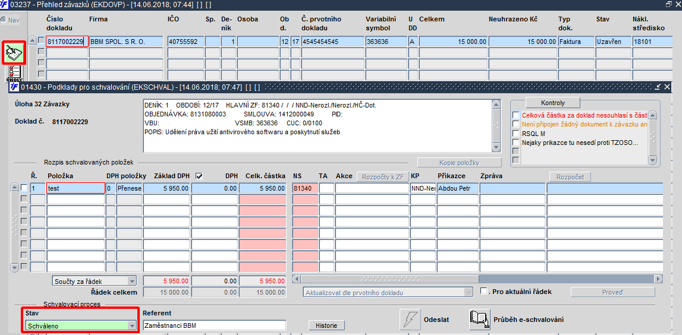Image resolution: width=682 pixels, height=335 pixels.
Task: Open the ÚKOLY tasks checklist icon
Action: pyautogui.click(x=15, y=73)
